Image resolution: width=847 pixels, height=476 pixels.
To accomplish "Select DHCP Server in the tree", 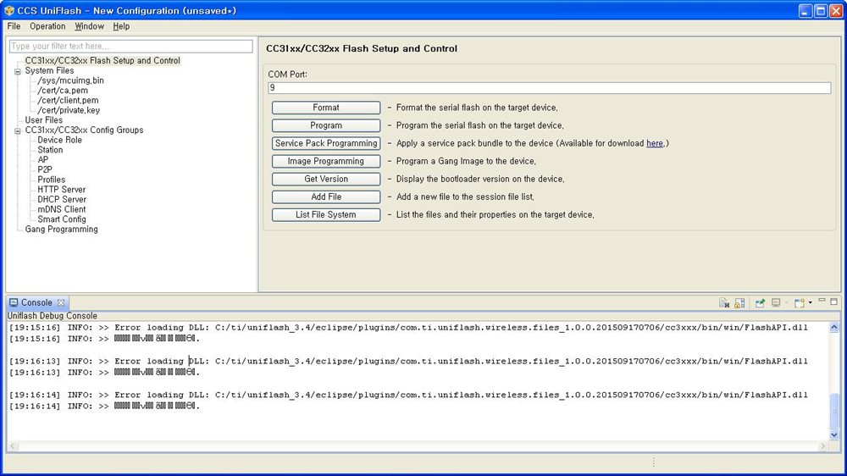I will (62, 199).
